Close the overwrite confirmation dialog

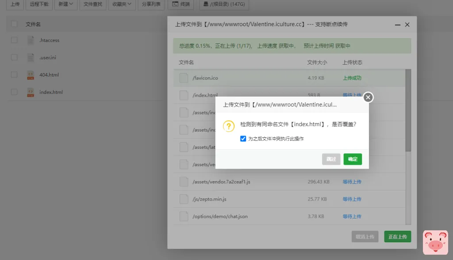pyautogui.click(x=368, y=97)
